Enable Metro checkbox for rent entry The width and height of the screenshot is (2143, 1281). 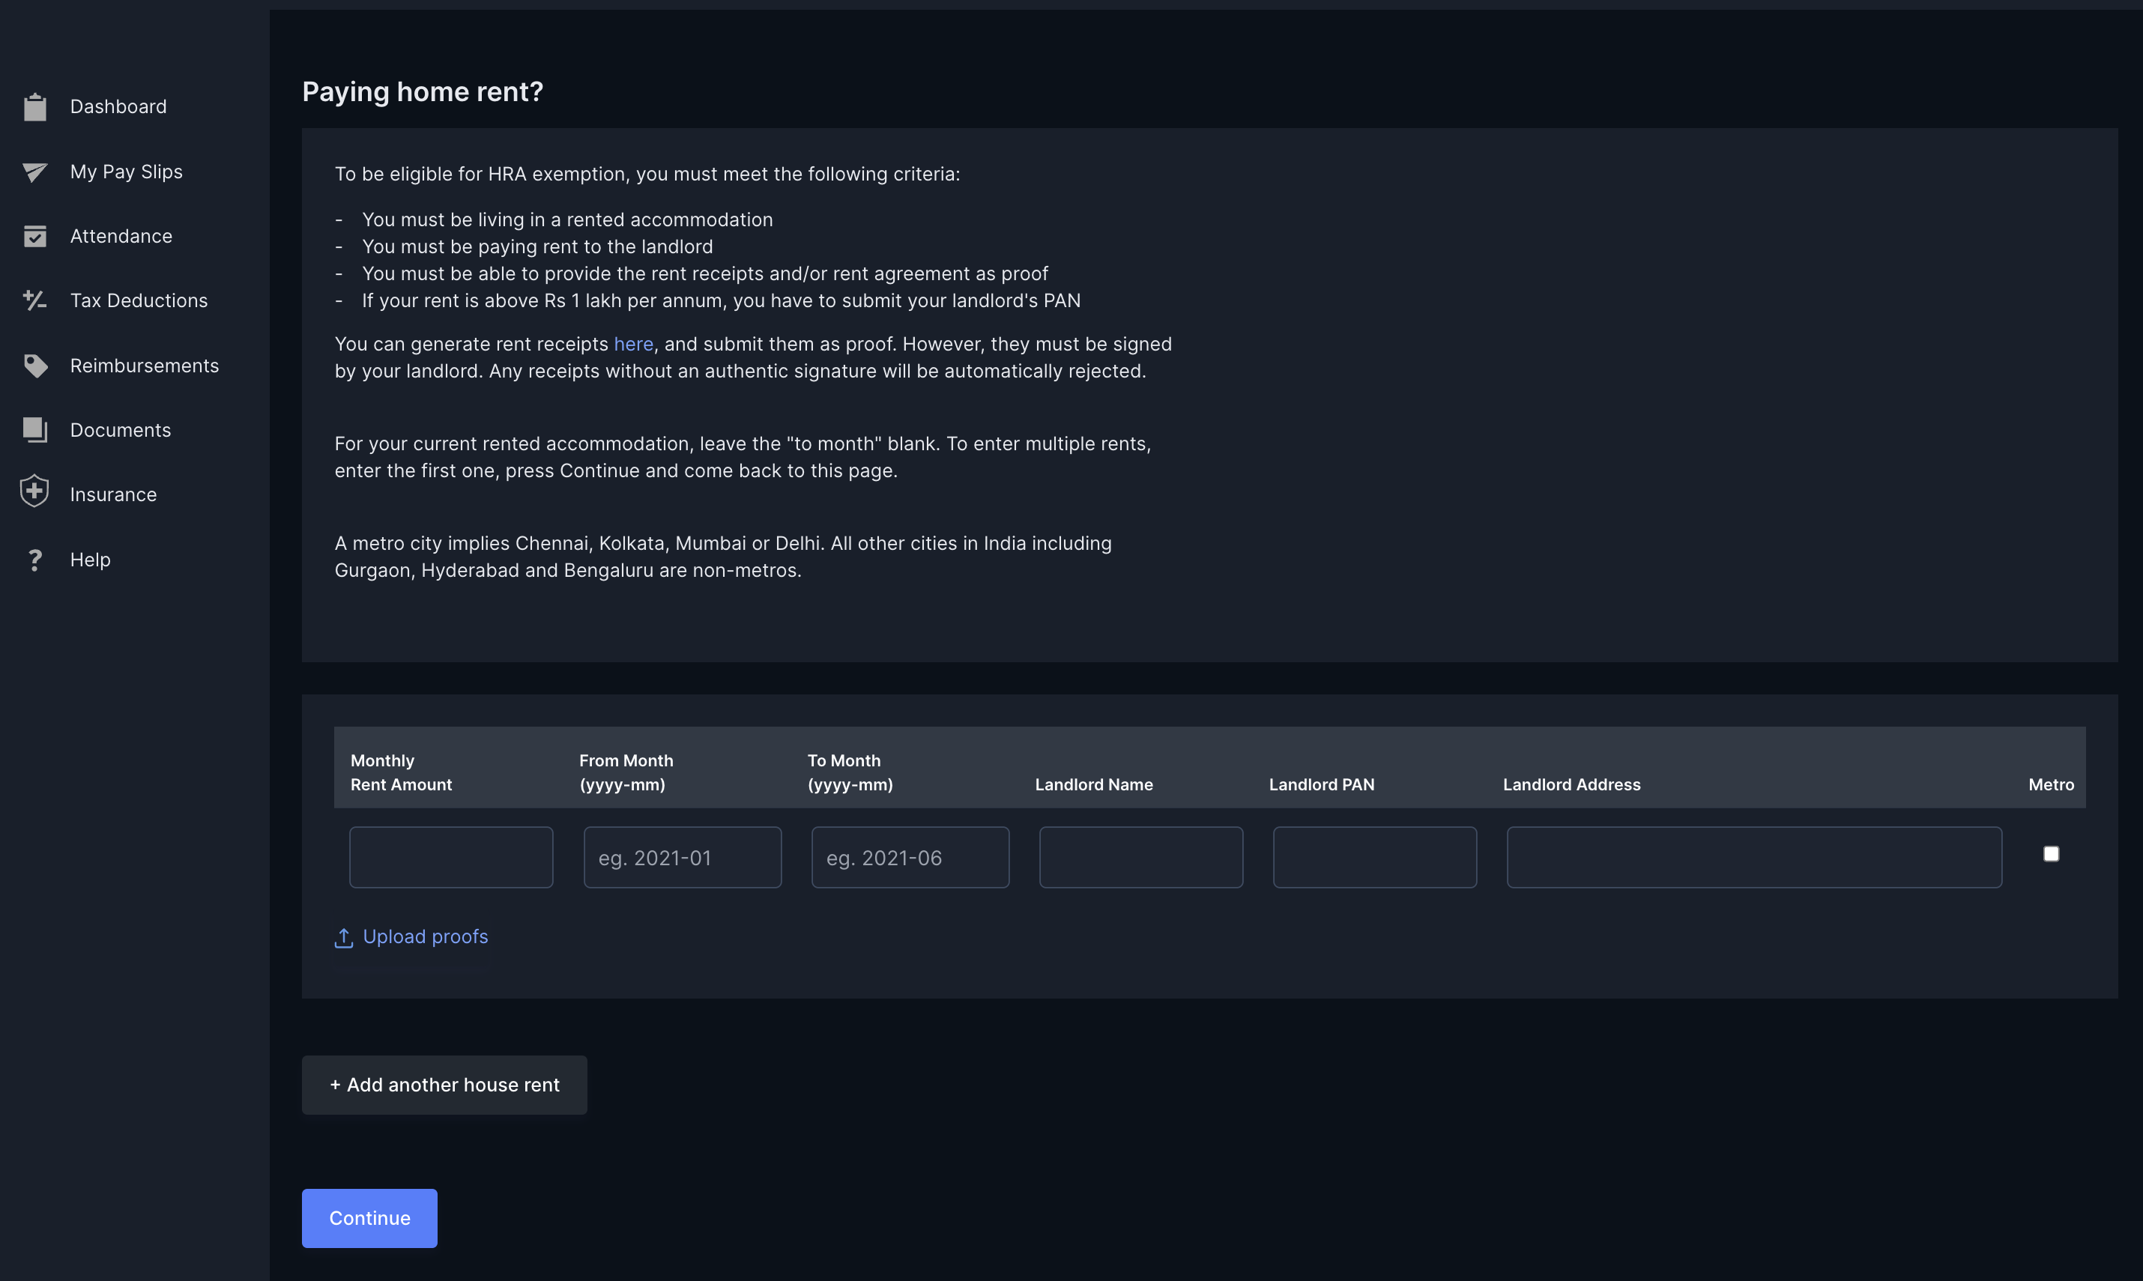[x=2050, y=854]
